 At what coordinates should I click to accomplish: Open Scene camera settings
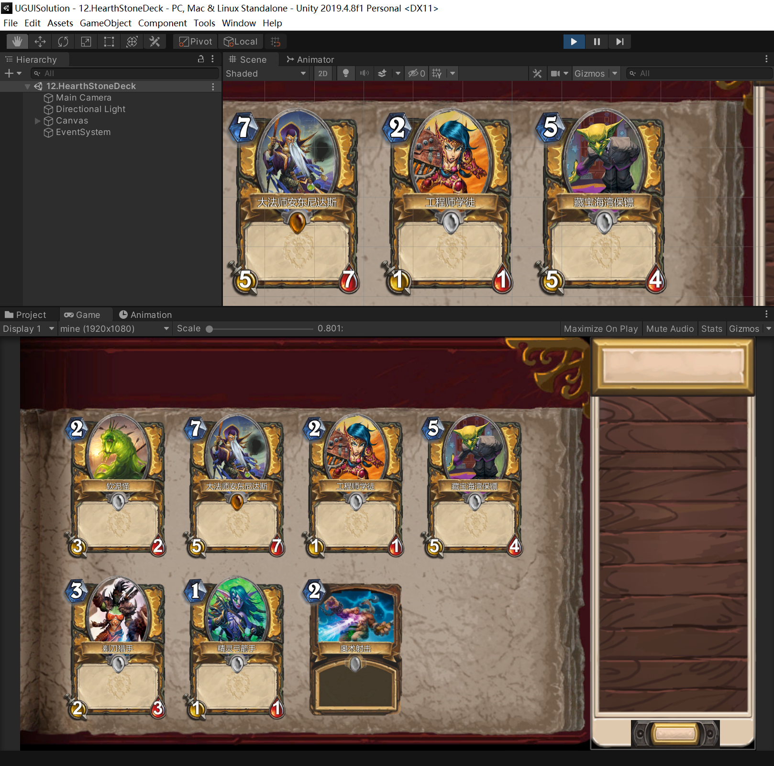coord(555,73)
